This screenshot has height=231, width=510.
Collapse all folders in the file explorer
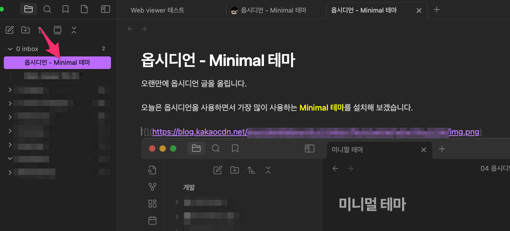pyautogui.click(x=74, y=30)
